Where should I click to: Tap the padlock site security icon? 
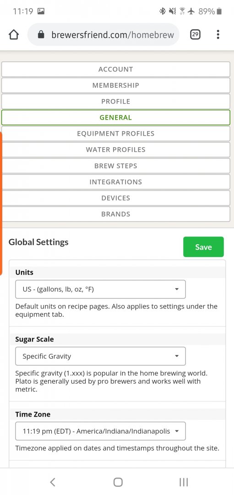click(x=41, y=35)
